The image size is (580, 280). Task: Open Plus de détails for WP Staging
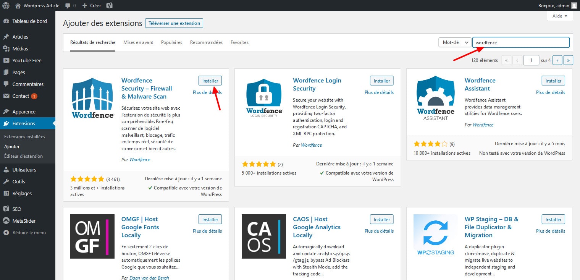click(551, 231)
